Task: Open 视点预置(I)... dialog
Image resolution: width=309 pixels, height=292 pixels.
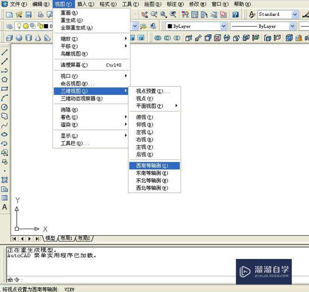Action: pyautogui.click(x=154, y=91)
